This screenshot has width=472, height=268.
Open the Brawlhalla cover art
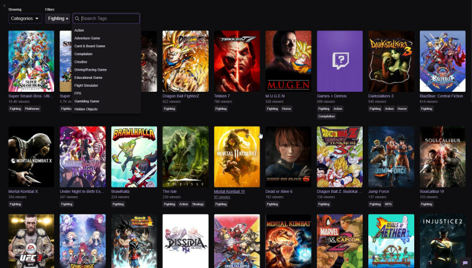[x=134, y=157]
